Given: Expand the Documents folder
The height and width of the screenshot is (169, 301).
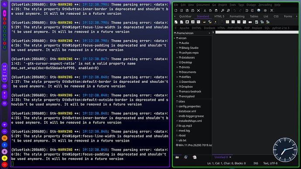Looking at the screenshot, I should (x=177, y=72).
